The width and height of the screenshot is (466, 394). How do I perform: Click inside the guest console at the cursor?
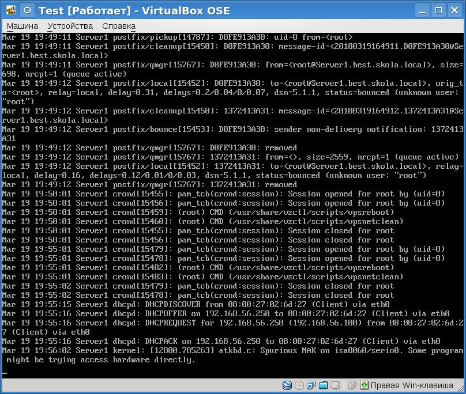tap(5, 373)
